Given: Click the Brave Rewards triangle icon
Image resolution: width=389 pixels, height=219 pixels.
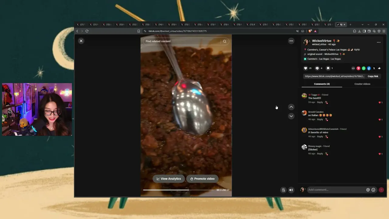Looking at the screenshot, I should 315,31.
